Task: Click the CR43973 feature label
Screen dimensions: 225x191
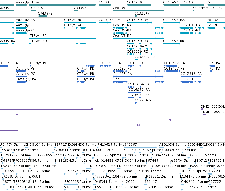Action: 38,8
